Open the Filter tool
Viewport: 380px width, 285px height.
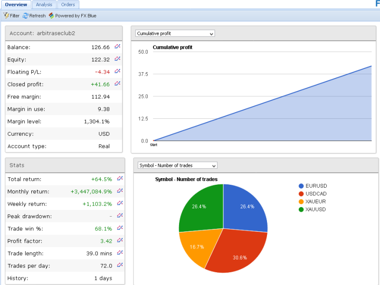(x=11, y=16)
